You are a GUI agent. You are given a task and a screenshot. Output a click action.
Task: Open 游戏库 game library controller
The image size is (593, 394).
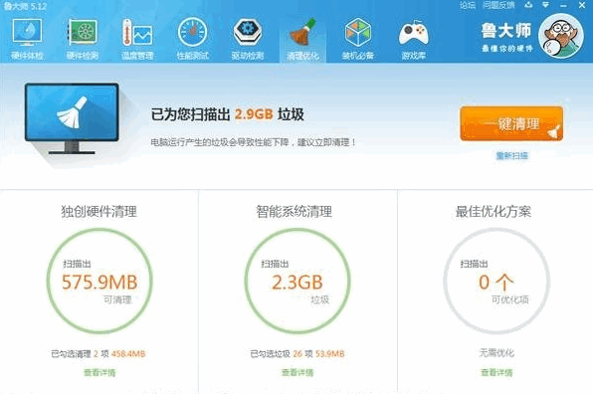pos(413,40)
